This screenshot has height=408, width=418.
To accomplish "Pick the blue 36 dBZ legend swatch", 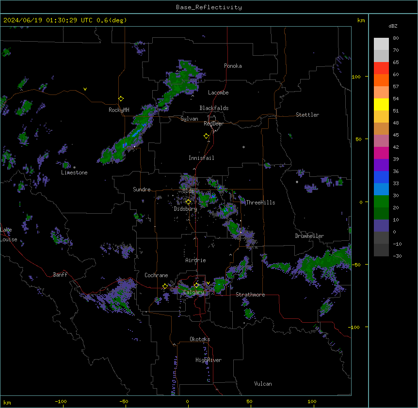I will point(381,177).
